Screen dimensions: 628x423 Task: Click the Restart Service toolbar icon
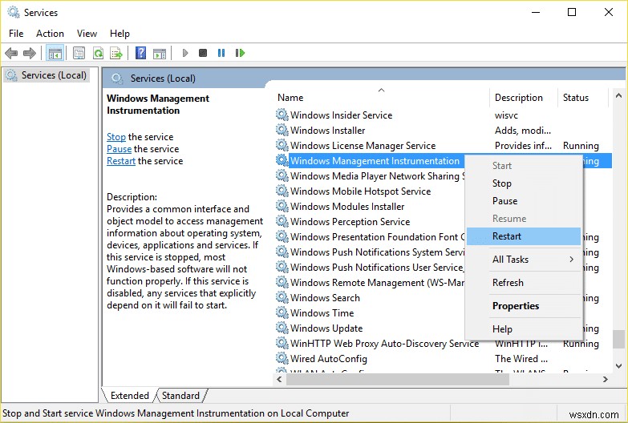(240, 53)
